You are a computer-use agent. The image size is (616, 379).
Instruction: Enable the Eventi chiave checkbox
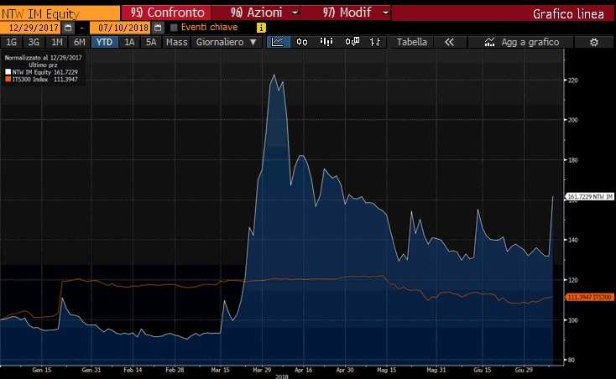click(x=174, y=28)
